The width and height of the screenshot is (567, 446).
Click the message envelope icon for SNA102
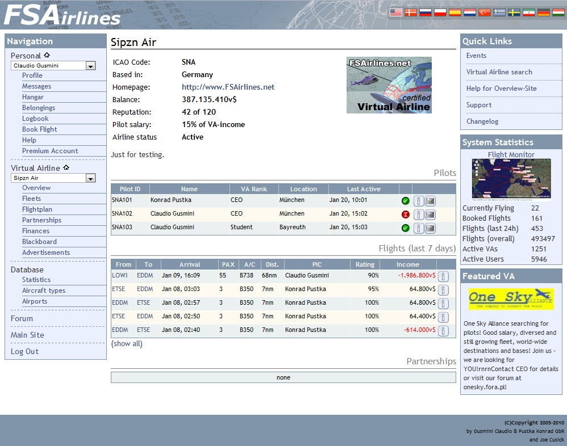pyautogui.click(x=430, y=214)
